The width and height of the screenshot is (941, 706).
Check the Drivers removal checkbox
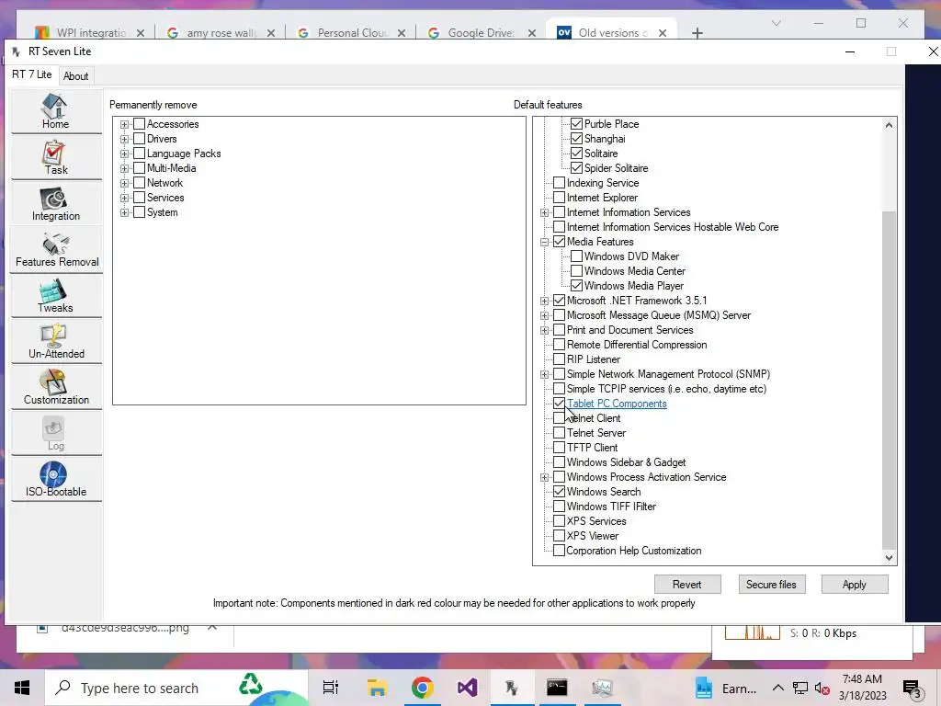[140, 139]
